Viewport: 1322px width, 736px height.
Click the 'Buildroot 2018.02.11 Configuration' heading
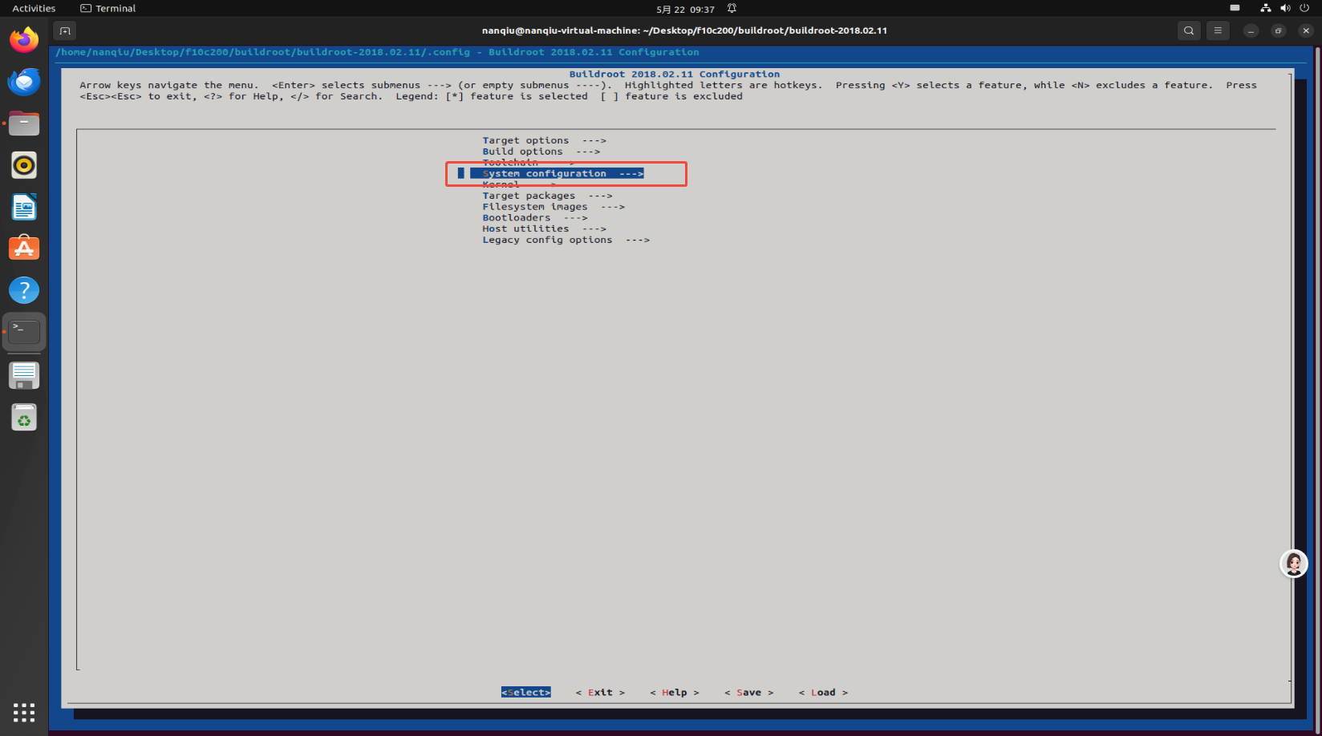(x=675, y=74)
